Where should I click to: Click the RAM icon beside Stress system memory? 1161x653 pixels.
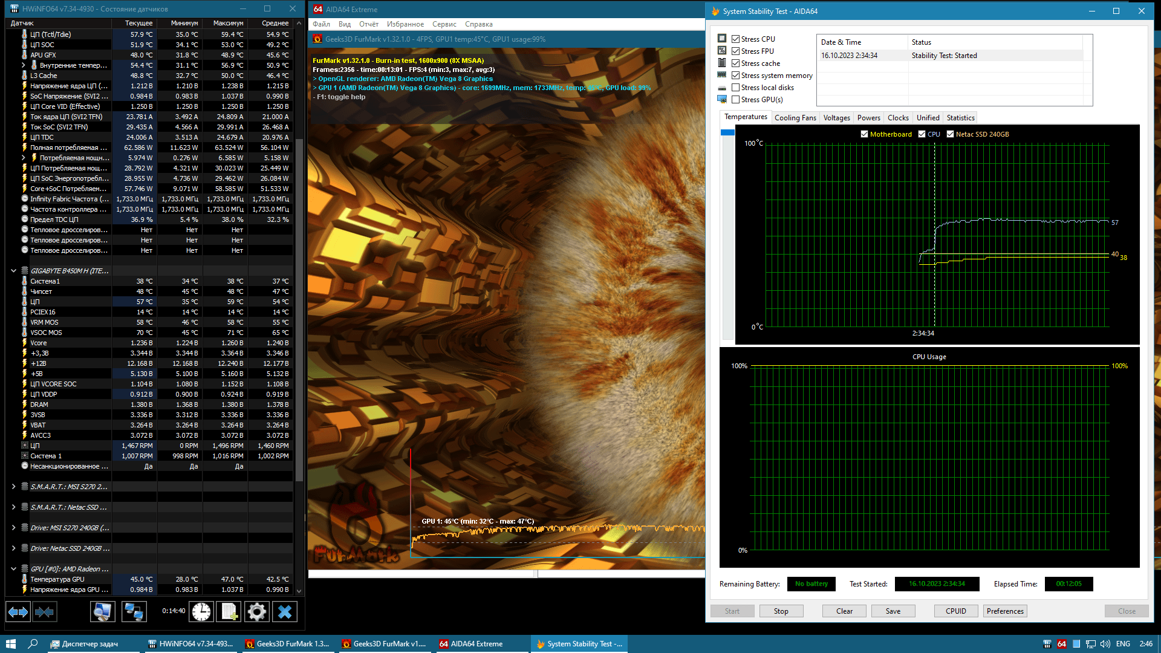pyautogui.click(x=722, y=75)
